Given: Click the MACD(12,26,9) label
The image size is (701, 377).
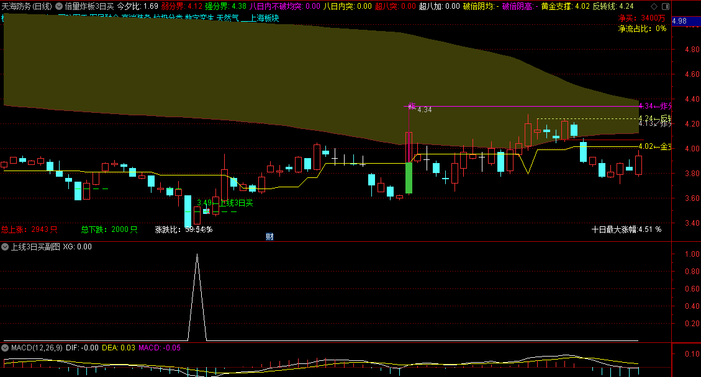Looking at the screenshot, I should point(37,347).
